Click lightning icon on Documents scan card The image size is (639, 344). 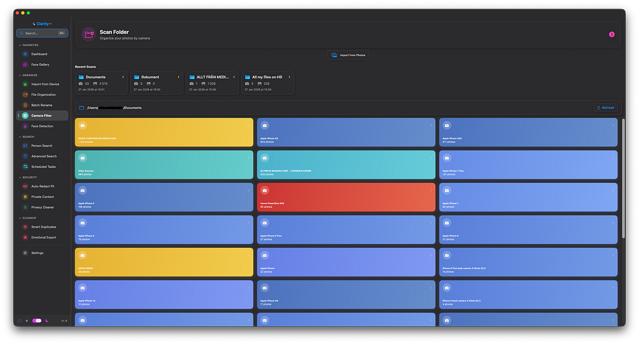click(123, 77)
